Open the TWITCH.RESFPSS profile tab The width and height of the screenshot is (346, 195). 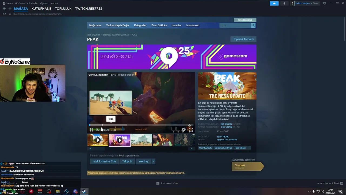89,8
